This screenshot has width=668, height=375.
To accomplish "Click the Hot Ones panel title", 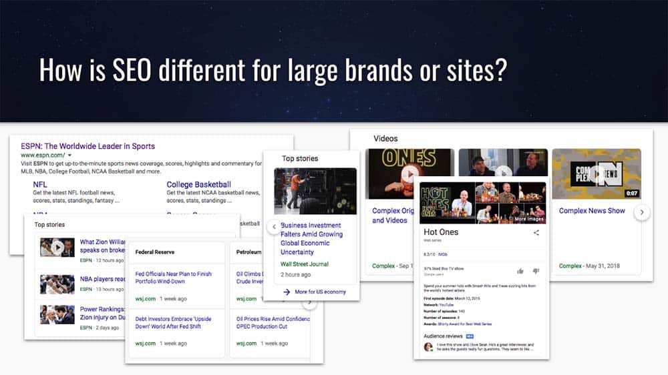I will point(441,232).
